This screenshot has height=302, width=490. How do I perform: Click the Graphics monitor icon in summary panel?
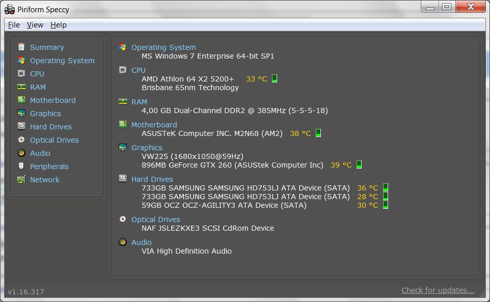pos(122,147)
